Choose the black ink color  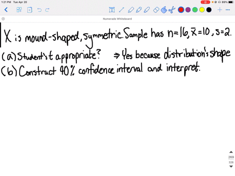[x=209, y=10]
